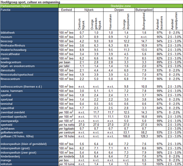This screenshot has width=183, height=166.
Task: Select the 'Aandeel oplaadpunten' column header
Action: pyautogui.click(x=174, y=21)
